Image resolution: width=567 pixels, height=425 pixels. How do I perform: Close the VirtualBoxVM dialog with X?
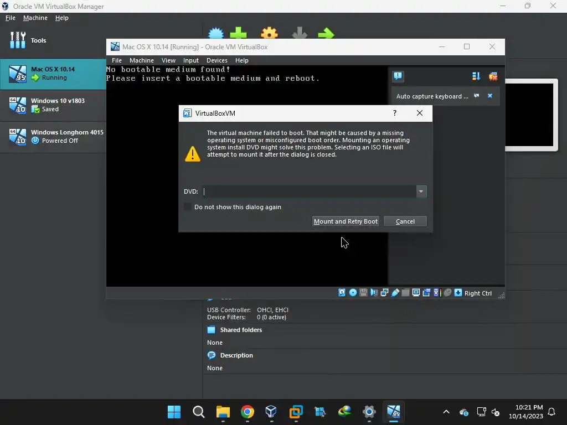[x=420, y=113]
